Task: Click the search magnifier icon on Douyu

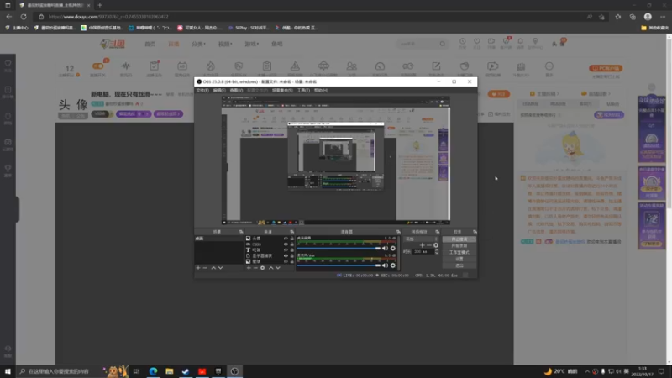Action: 443,44
